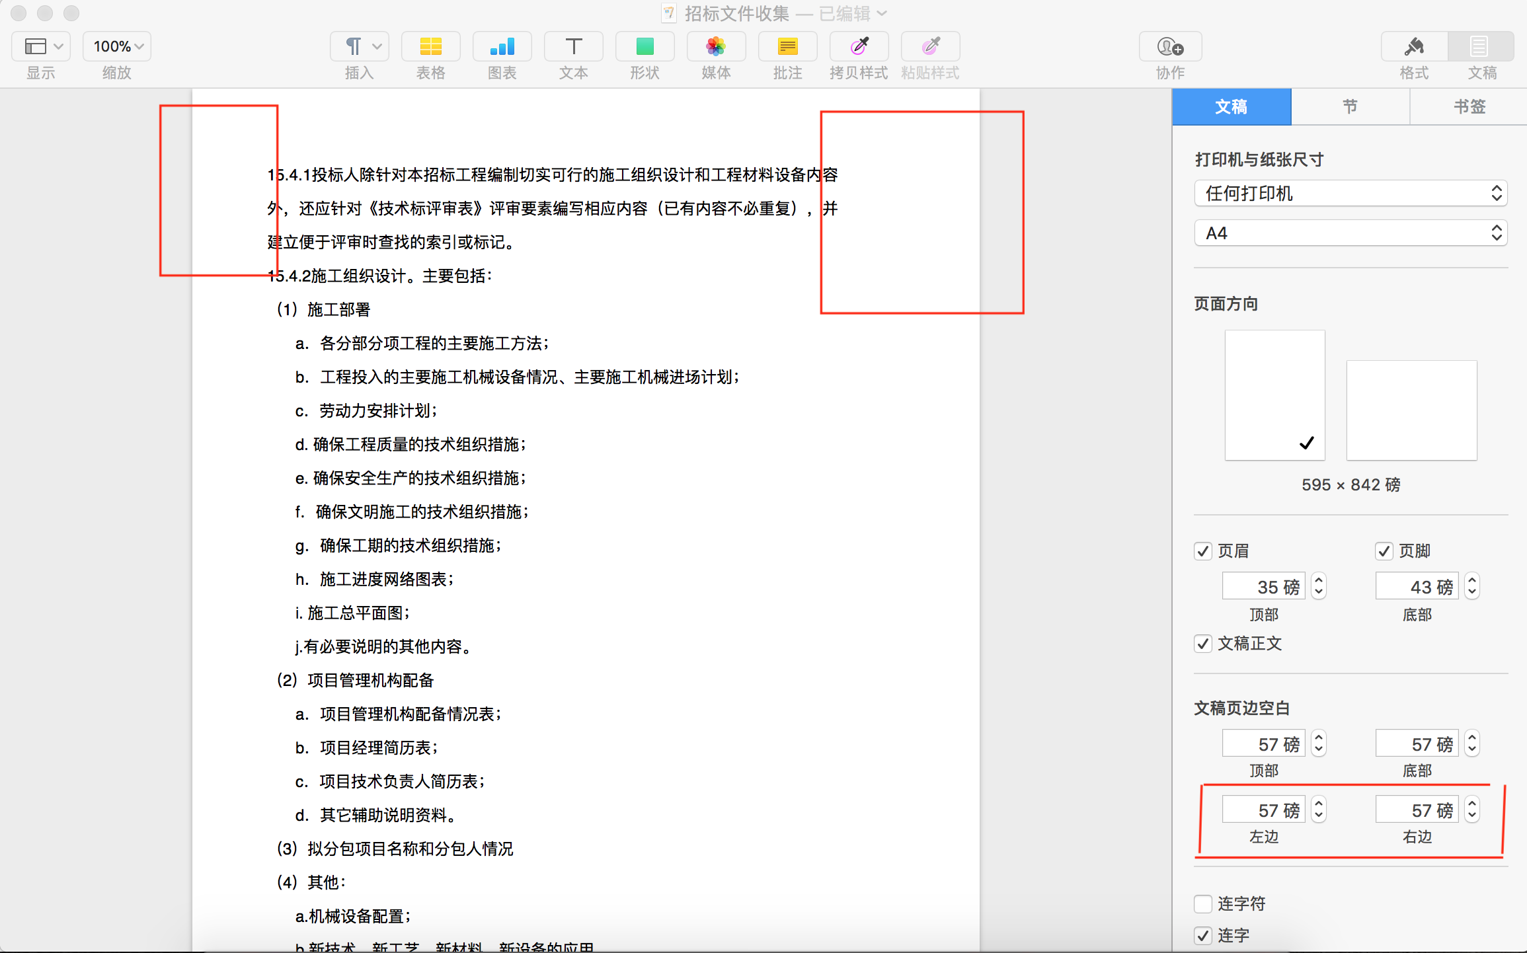Open the 100% zoom dropdown

(117, 47)
